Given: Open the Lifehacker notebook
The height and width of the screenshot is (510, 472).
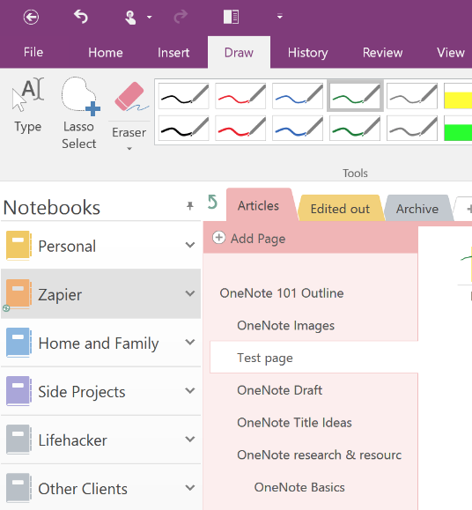Looking at the screenshot, I should click(x=100, y=440).
